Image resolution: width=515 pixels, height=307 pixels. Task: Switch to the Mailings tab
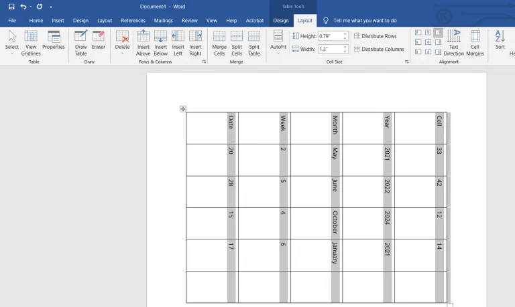point(163,20)
